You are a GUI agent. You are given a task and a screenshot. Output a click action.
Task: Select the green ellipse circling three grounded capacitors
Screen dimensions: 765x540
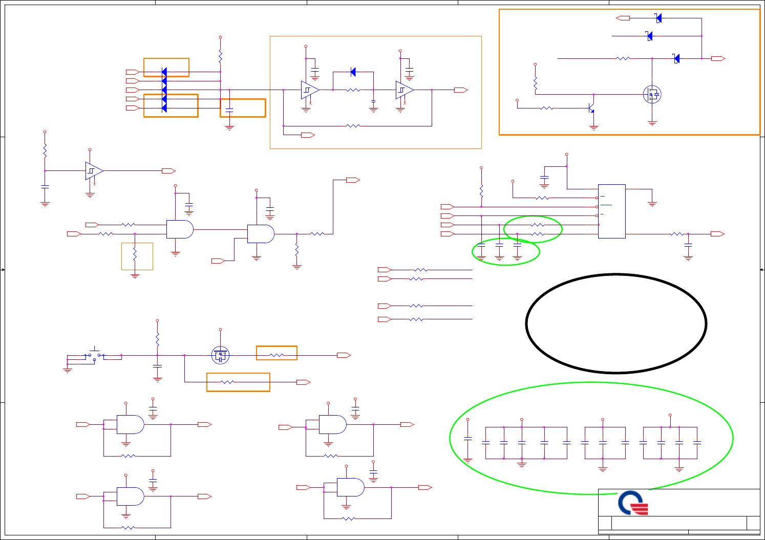[x=506, y=252]
